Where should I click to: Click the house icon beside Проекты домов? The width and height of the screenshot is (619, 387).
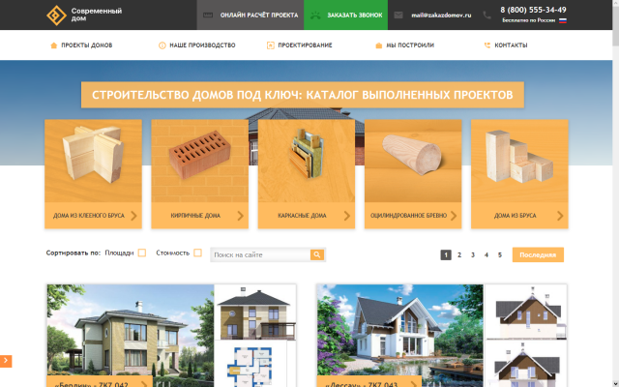tap(54, 45)
